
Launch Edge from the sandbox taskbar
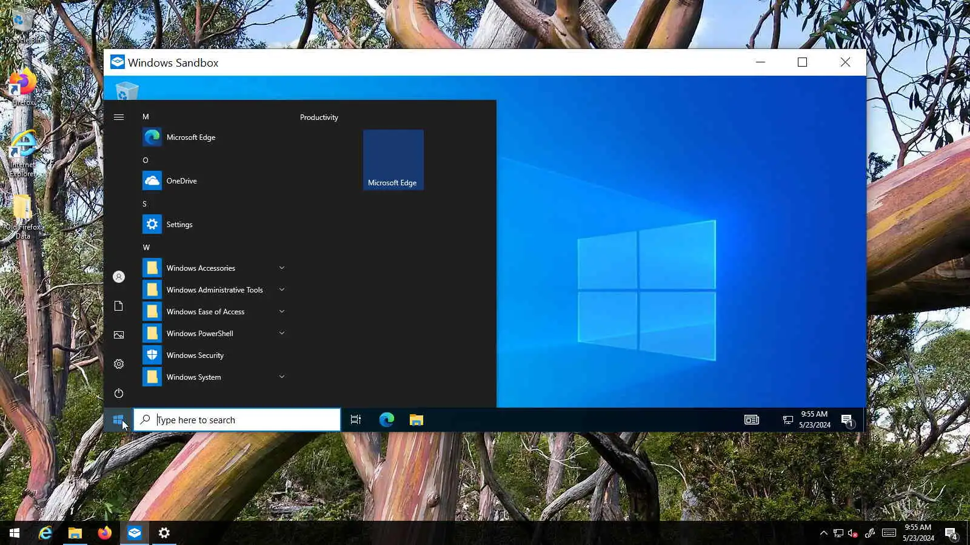[387, 420]
